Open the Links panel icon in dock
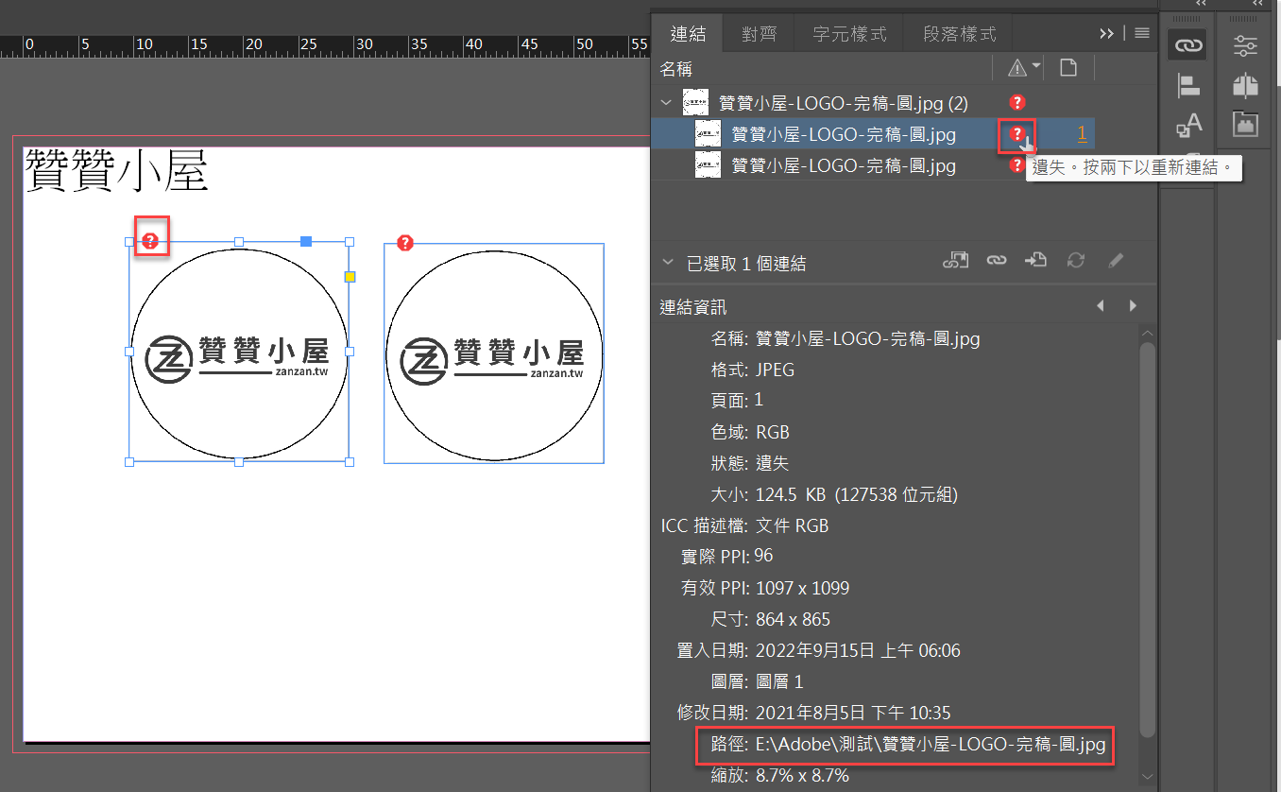The height and width of the screenshot is (792, 1281). click(x=1187, y=43)
